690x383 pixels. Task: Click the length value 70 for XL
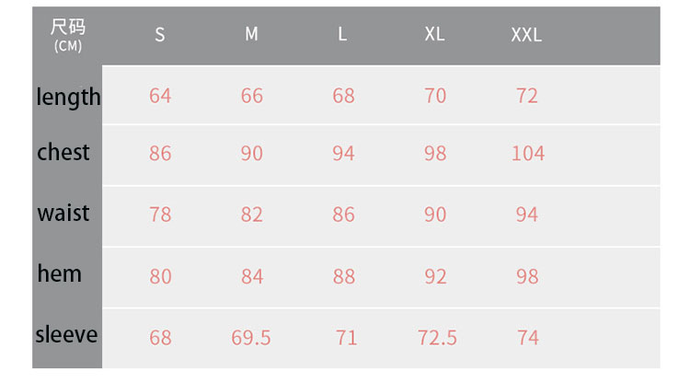(x=435, y=96)
